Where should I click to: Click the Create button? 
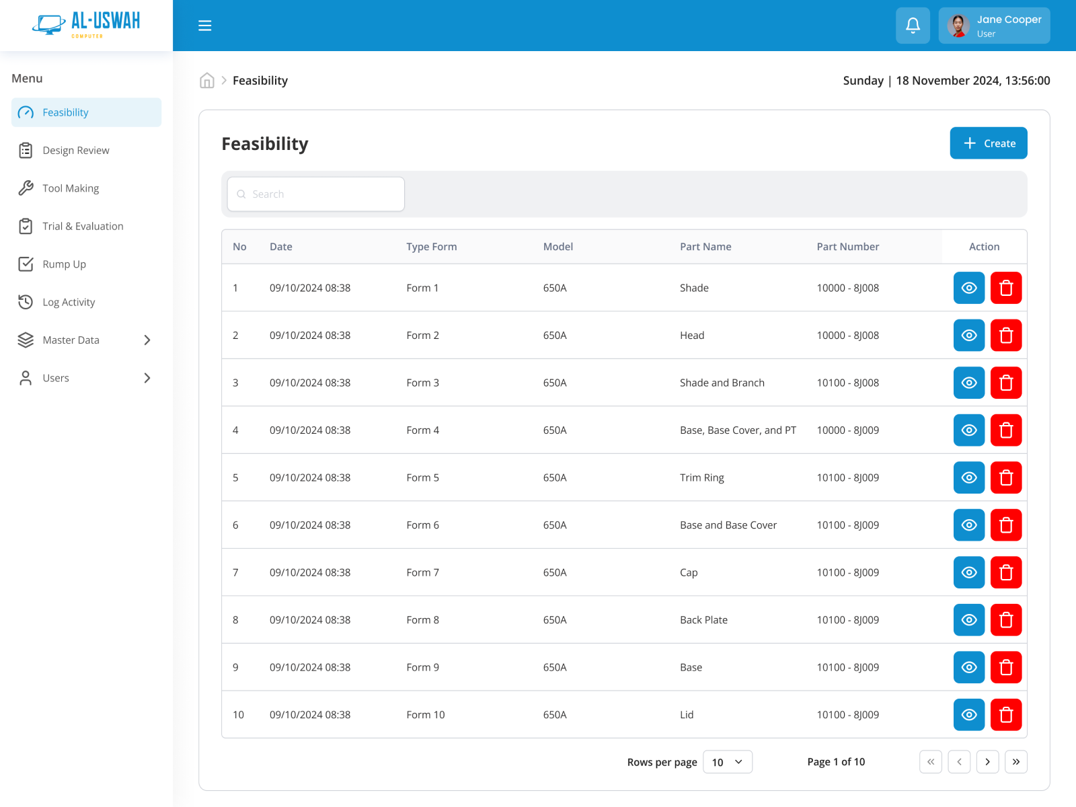(x=988, y=143)
